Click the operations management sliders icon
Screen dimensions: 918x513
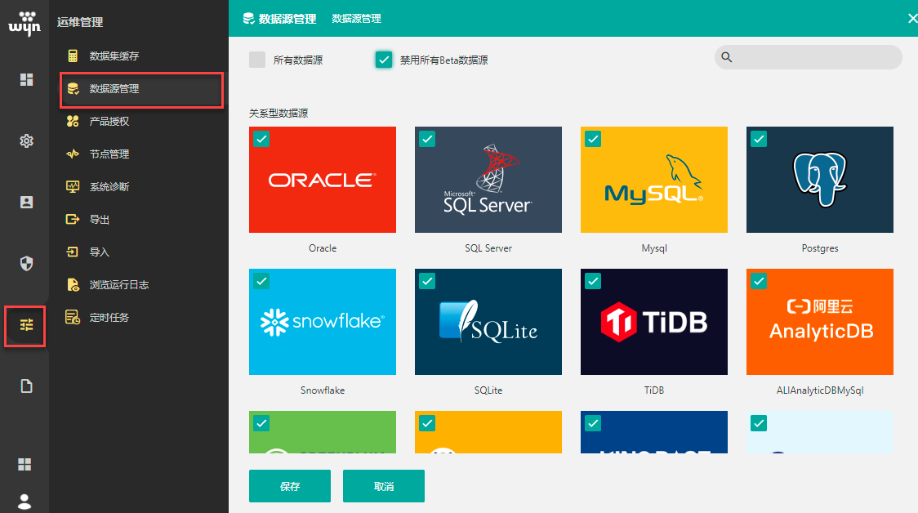pyautogui.click(x=26, y=325)
